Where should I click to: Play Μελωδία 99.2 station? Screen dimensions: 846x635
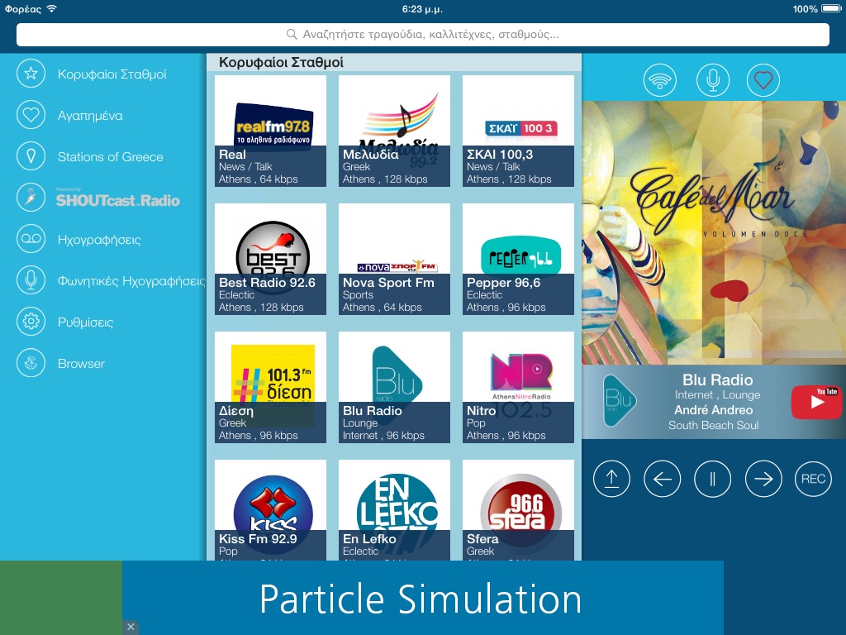coord(394,131)
